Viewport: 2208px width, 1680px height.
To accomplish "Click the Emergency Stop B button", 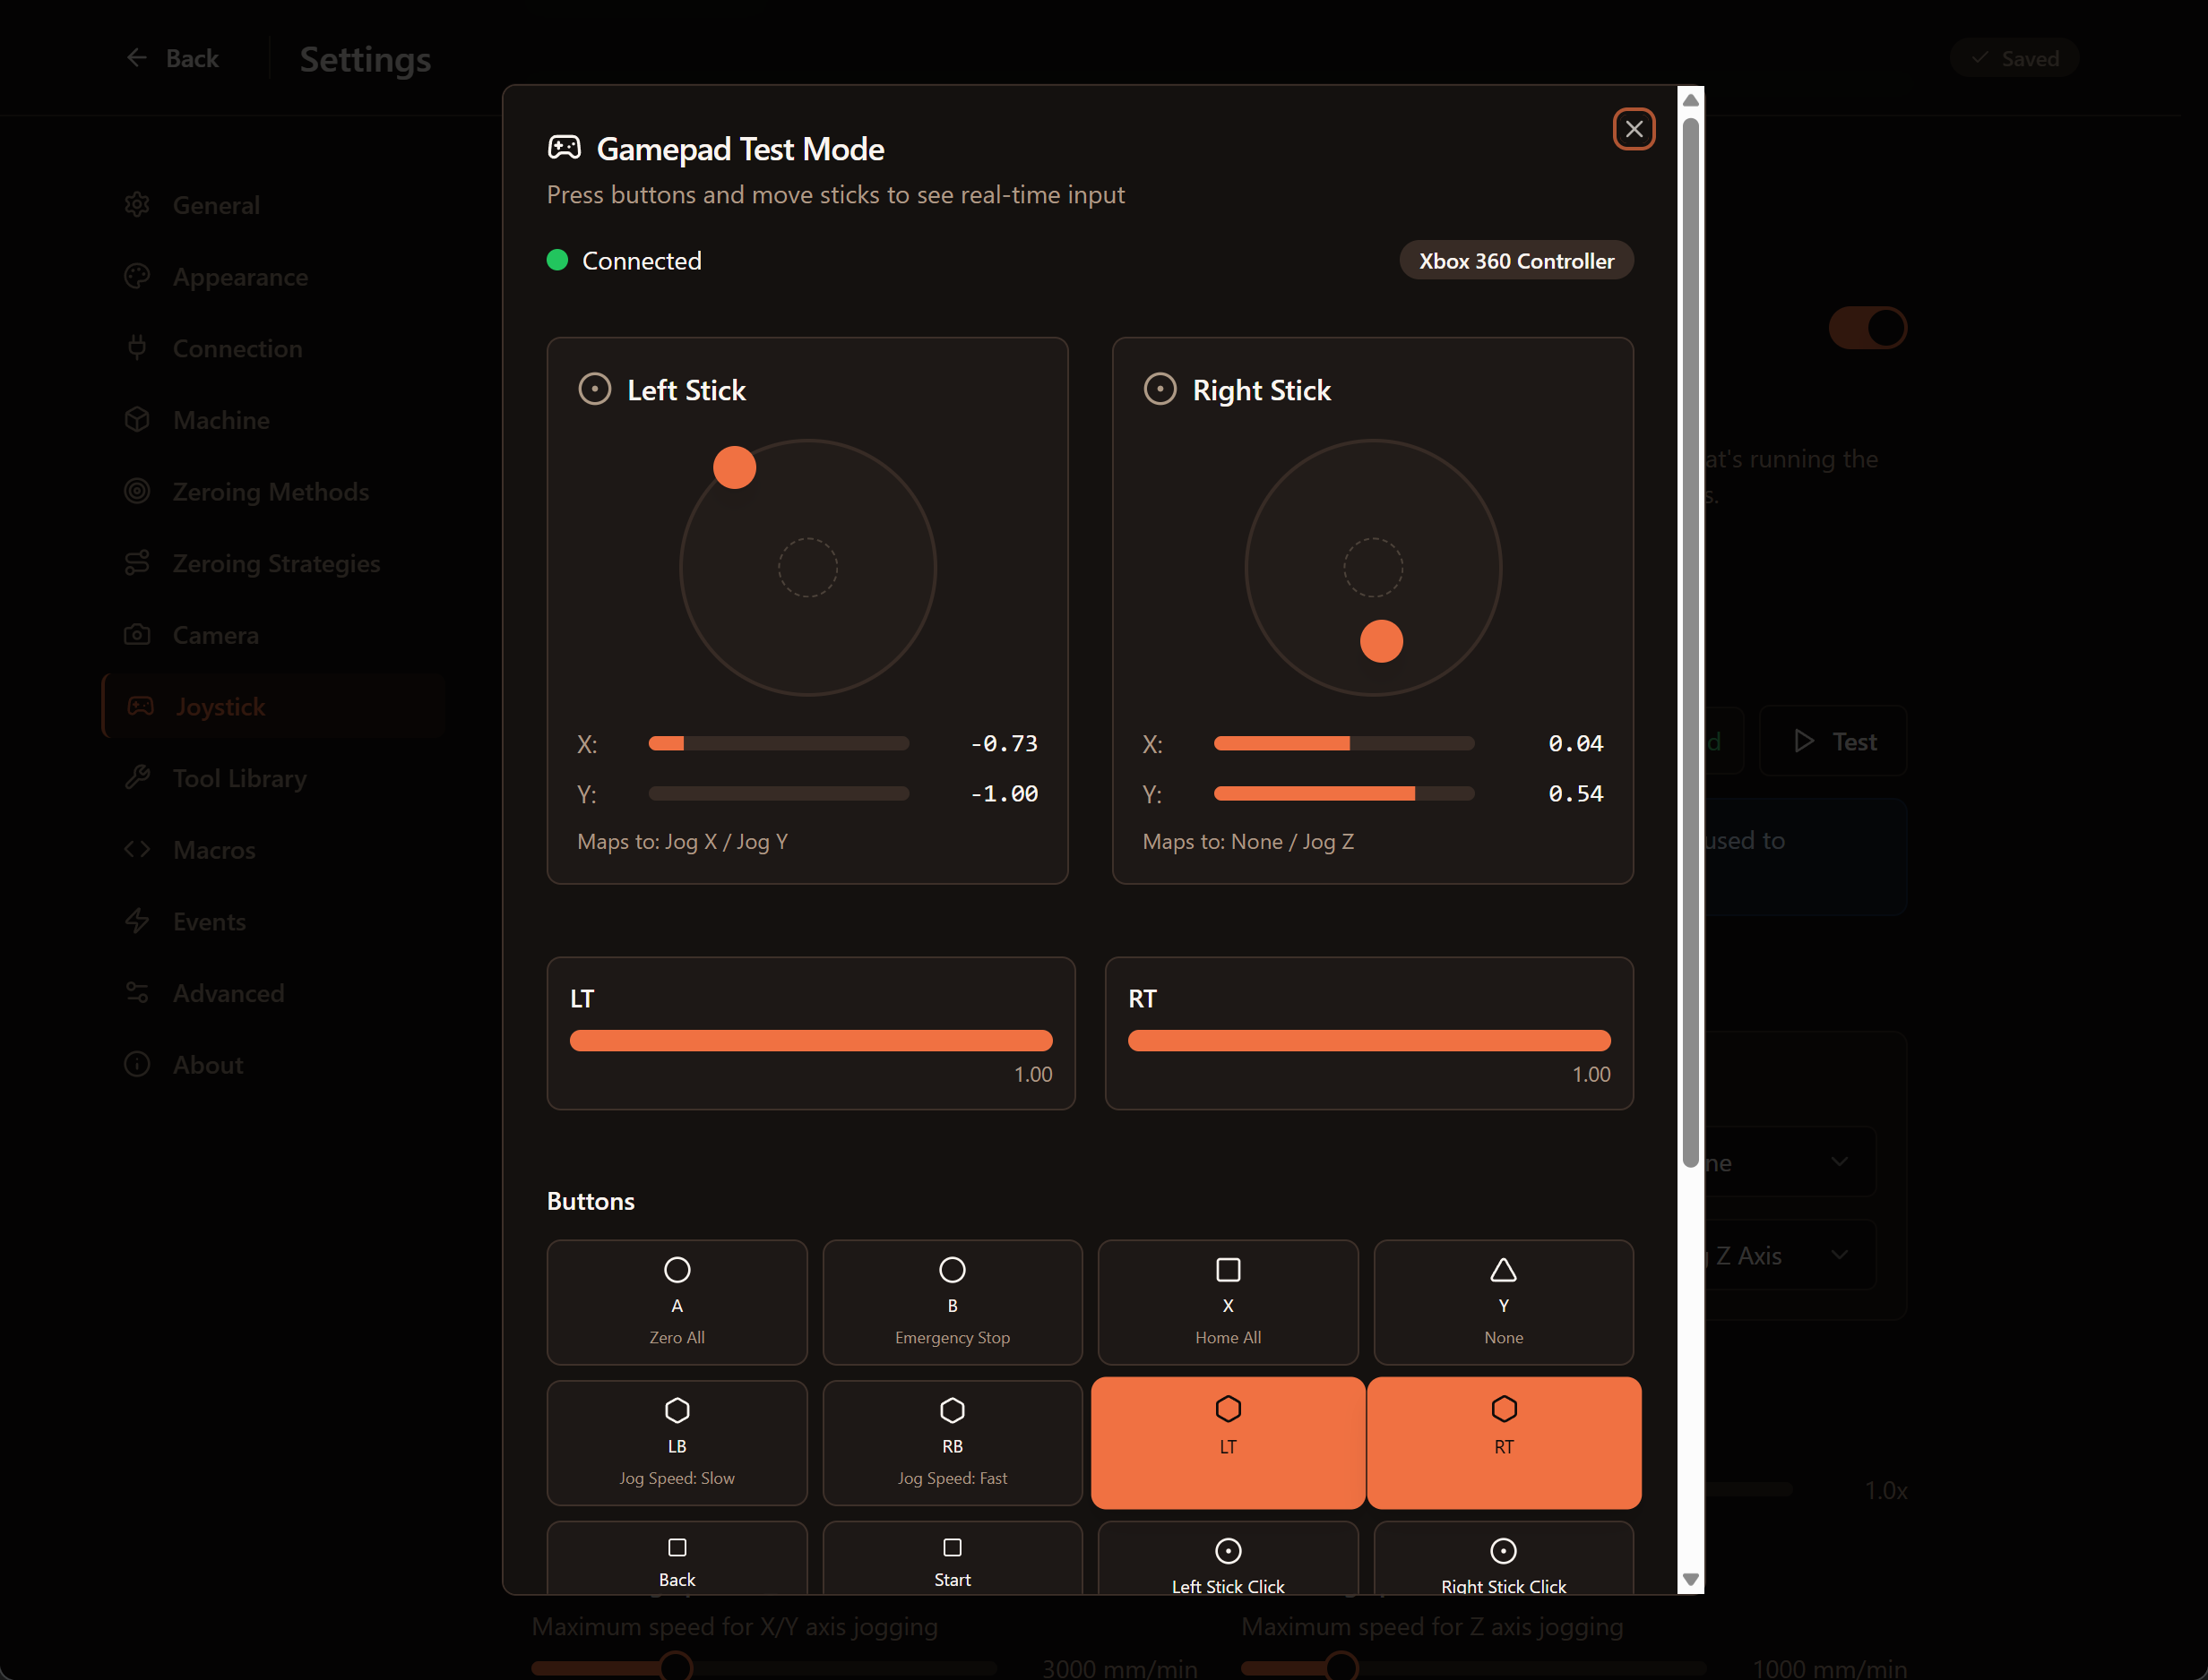I will coord(952,1302).
